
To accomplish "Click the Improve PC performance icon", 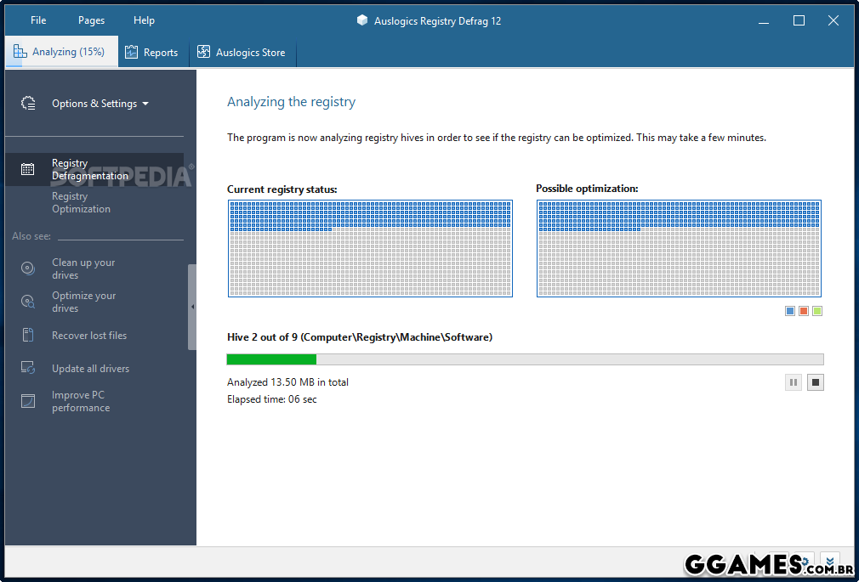I will click(x=28, y=401).
